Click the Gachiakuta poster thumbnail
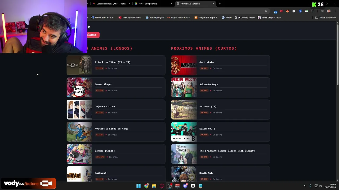 [x=184, y=65]
